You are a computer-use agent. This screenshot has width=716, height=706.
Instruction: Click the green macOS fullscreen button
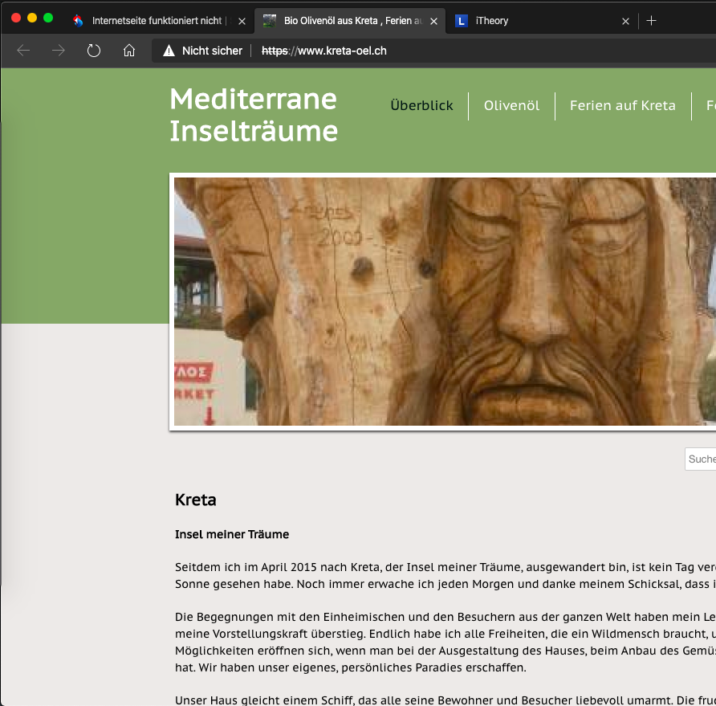[x=48, y=18]
